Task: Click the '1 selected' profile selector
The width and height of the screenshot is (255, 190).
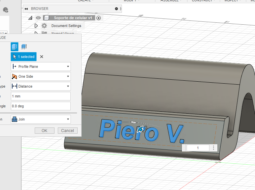Action: [x=23, y=57]
